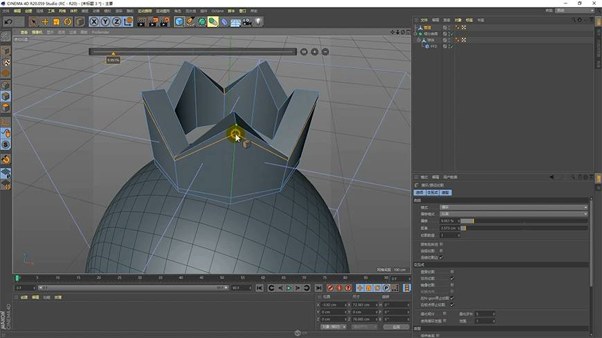This screenshot has height=338, width=602.
Task: Click the X position field showing -3.82 cm
Action: (x=334, y=305)
